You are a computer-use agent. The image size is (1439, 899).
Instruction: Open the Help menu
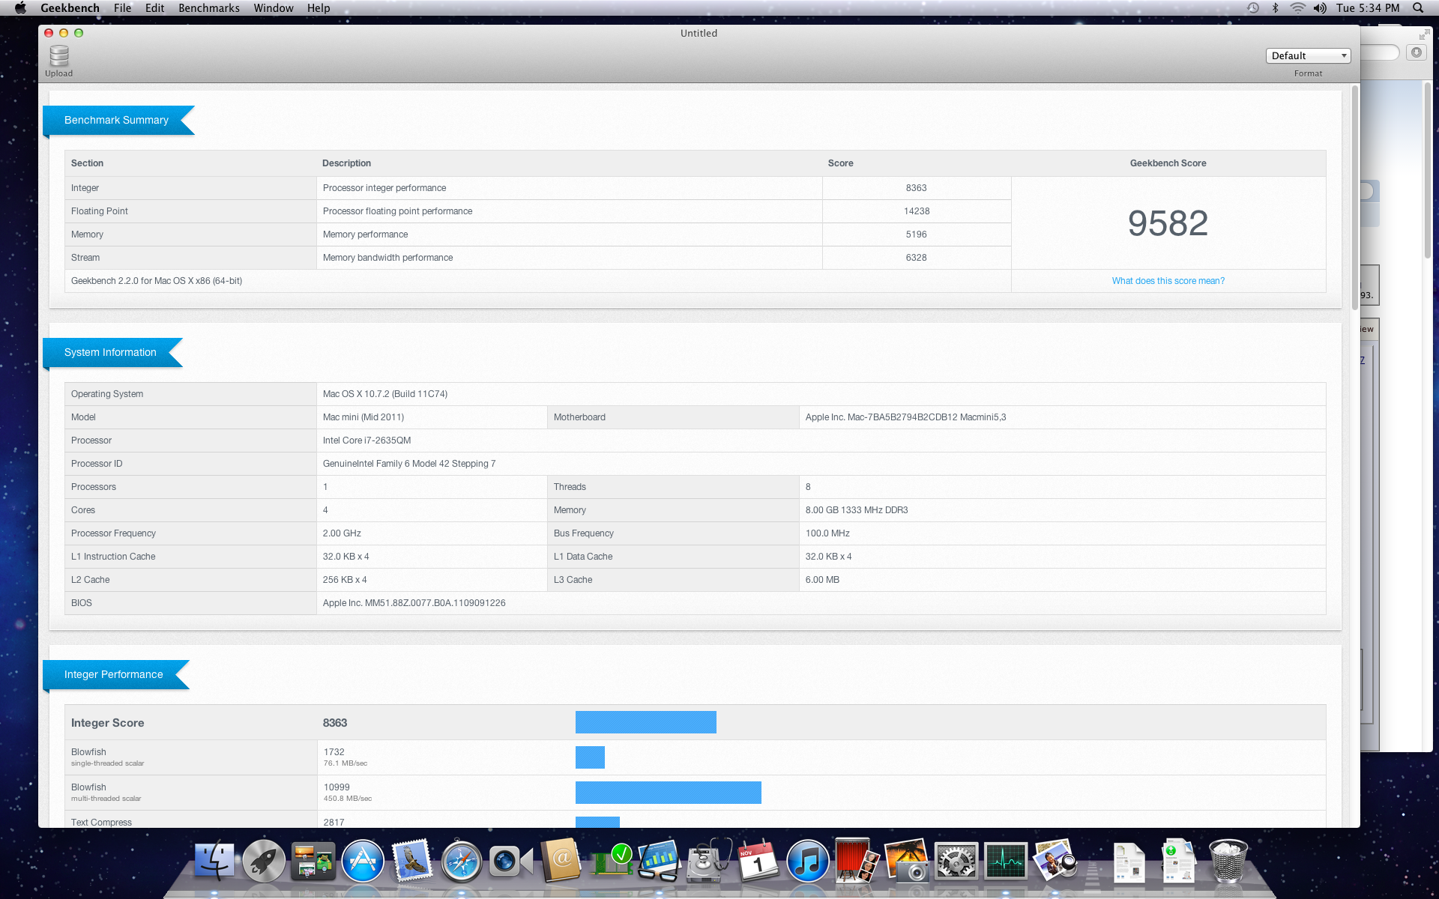(319, 7)
